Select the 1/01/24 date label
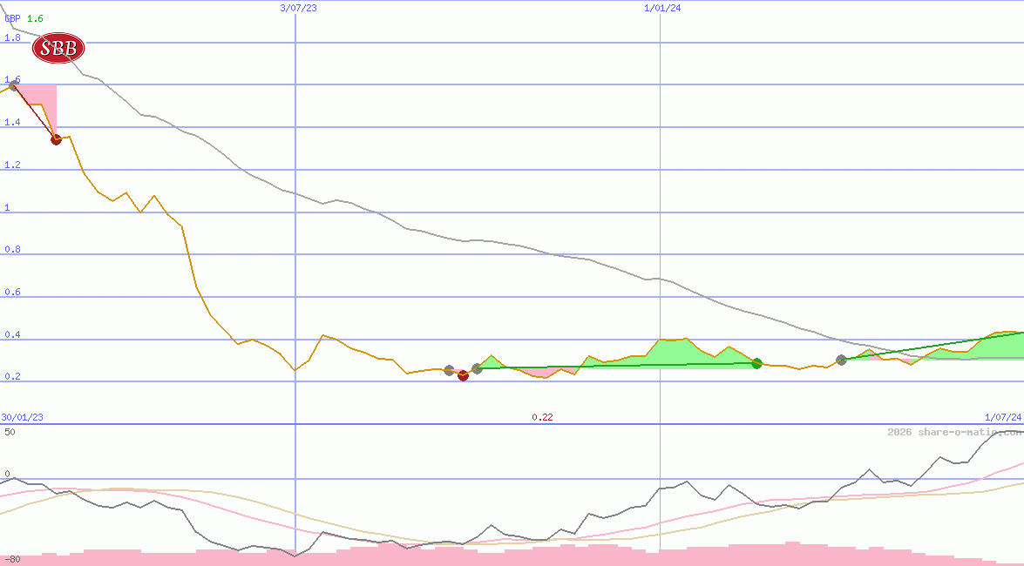 (x=662, y=8)
